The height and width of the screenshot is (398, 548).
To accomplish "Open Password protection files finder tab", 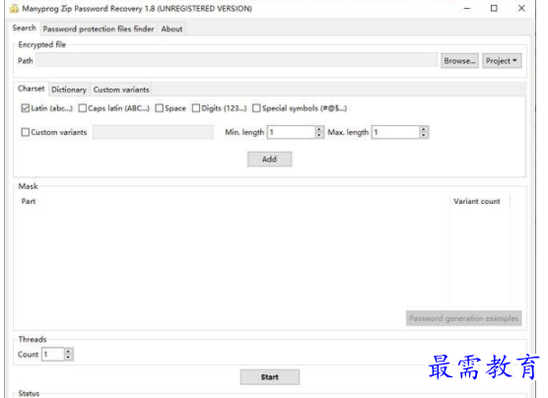I will (99, 29).
